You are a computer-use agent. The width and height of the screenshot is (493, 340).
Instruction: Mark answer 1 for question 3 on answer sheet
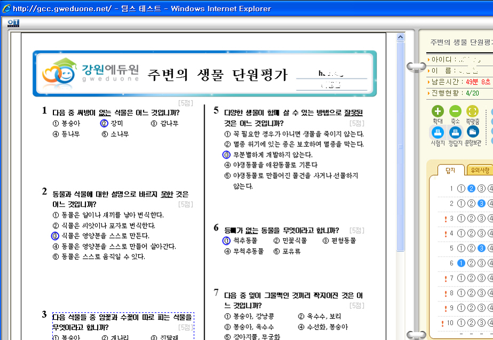461,218
